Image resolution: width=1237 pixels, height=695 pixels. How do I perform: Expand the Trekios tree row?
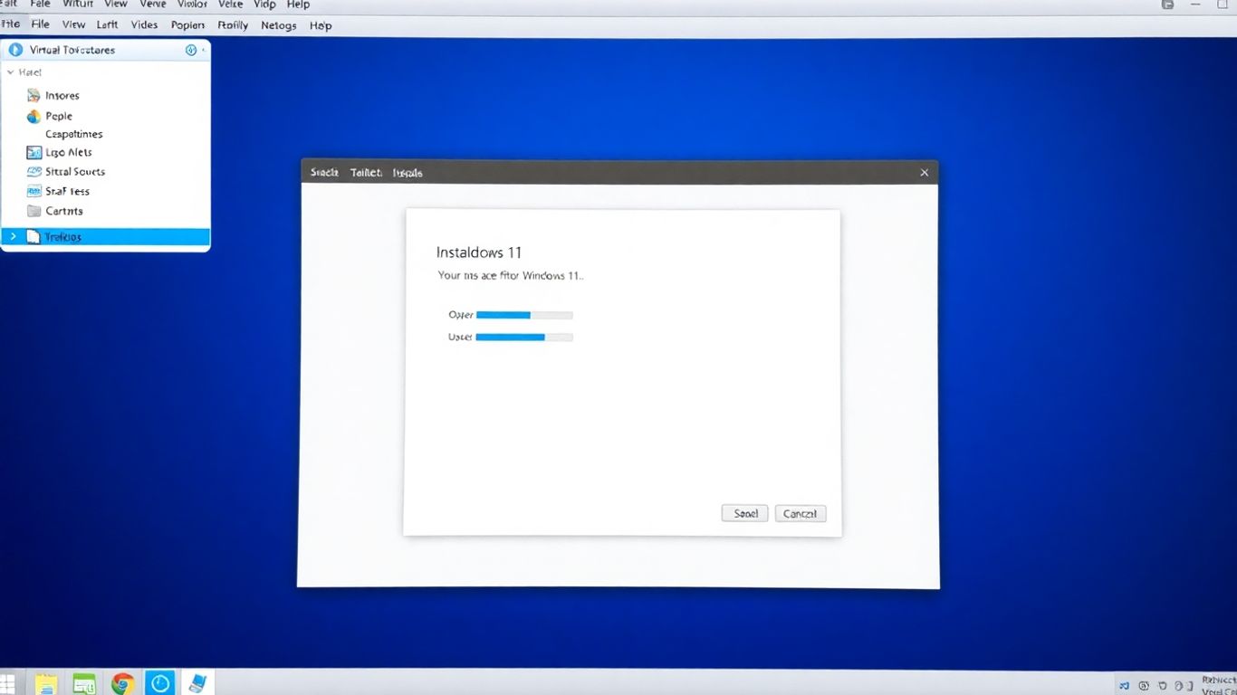(13, 237)
